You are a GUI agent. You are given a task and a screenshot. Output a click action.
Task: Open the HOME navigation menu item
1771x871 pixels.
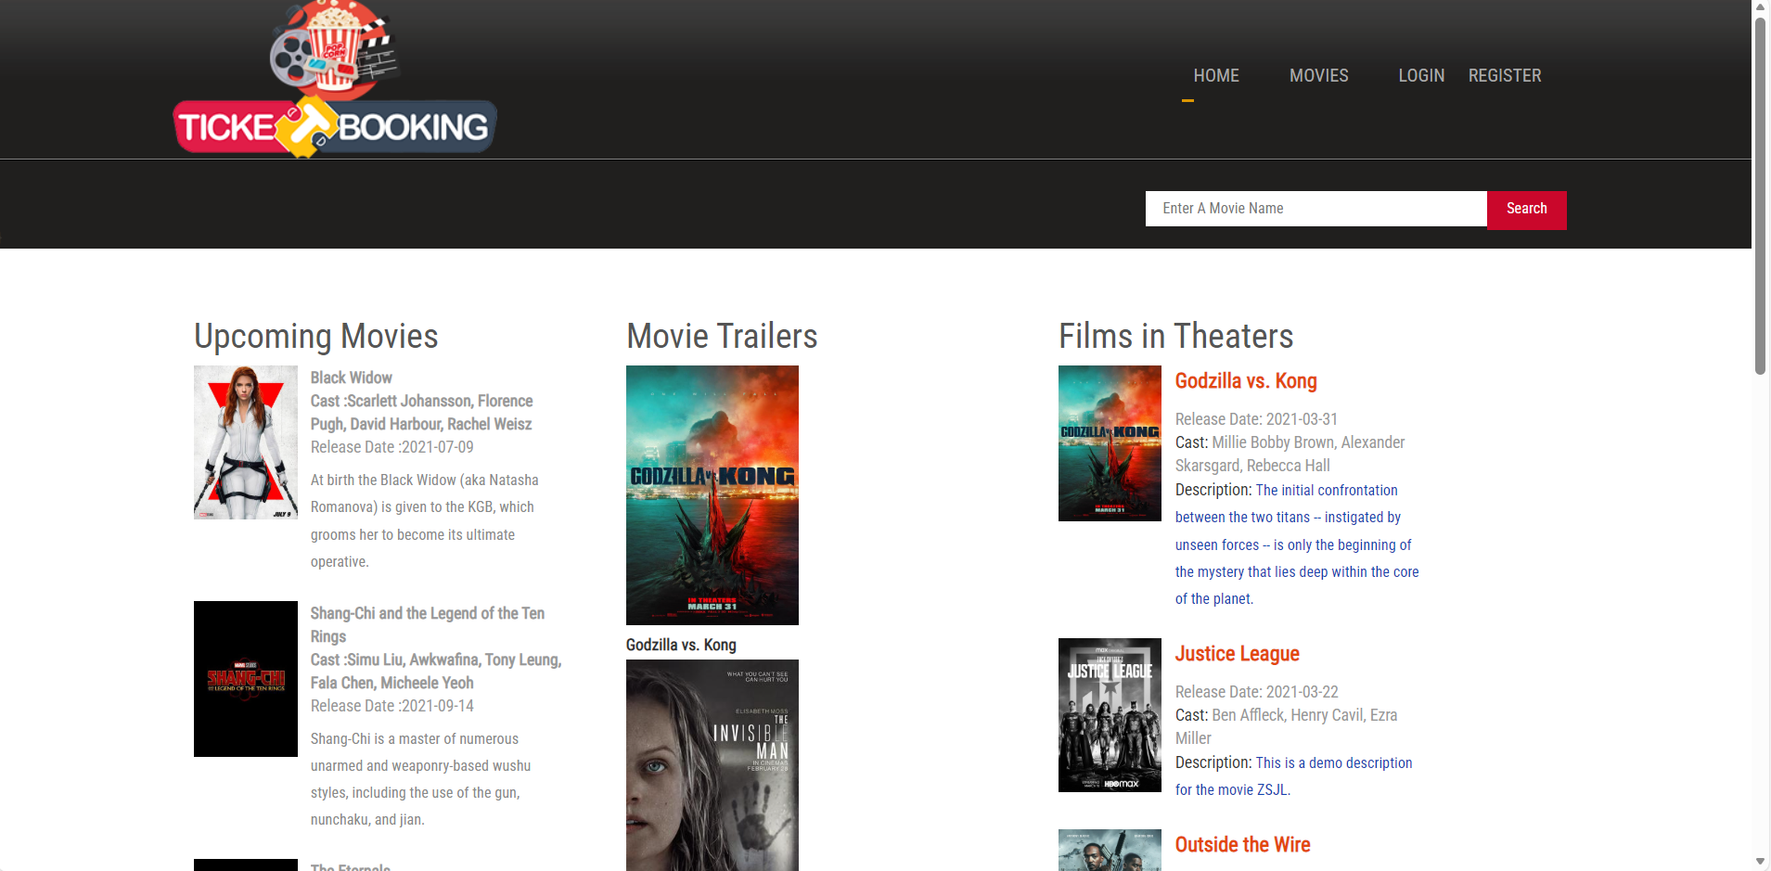point(1215,76)
